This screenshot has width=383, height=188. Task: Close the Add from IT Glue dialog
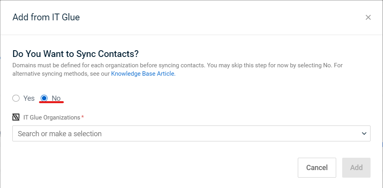coord(368,17)
